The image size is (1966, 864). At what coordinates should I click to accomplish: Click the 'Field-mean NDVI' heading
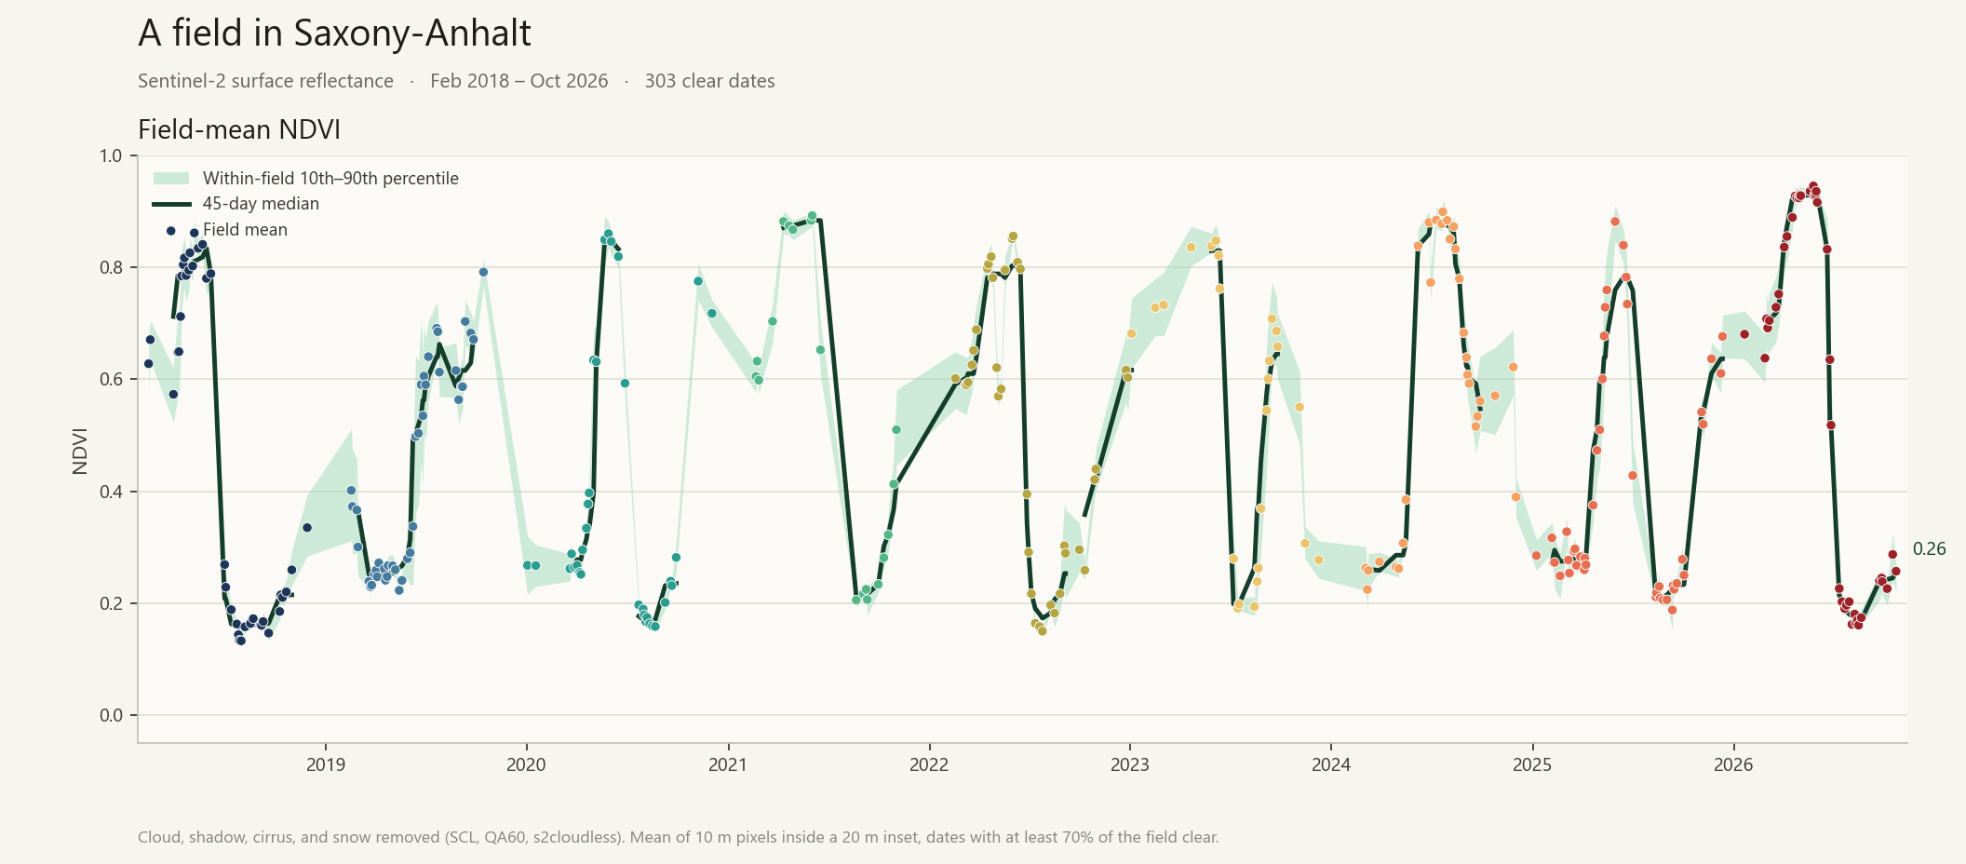coord(239,129)
